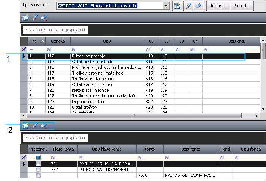The height and width of the screenshot is (181, 266).
Task: Click filter condition icon under Opis klase konta
Action: 81,157
